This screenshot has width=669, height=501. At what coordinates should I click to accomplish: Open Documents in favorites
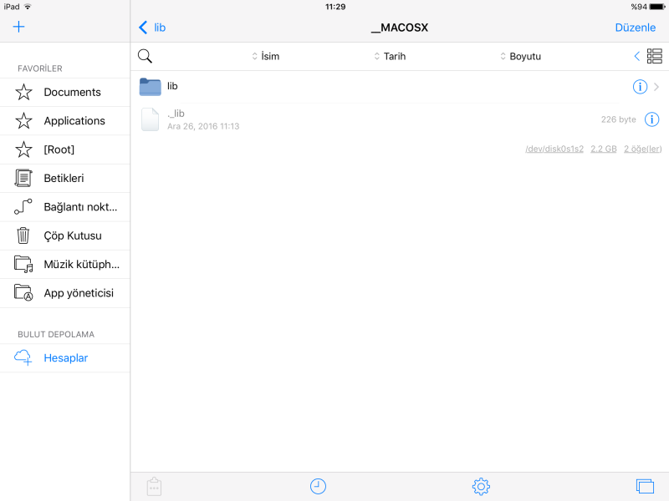tap(72, 92)
